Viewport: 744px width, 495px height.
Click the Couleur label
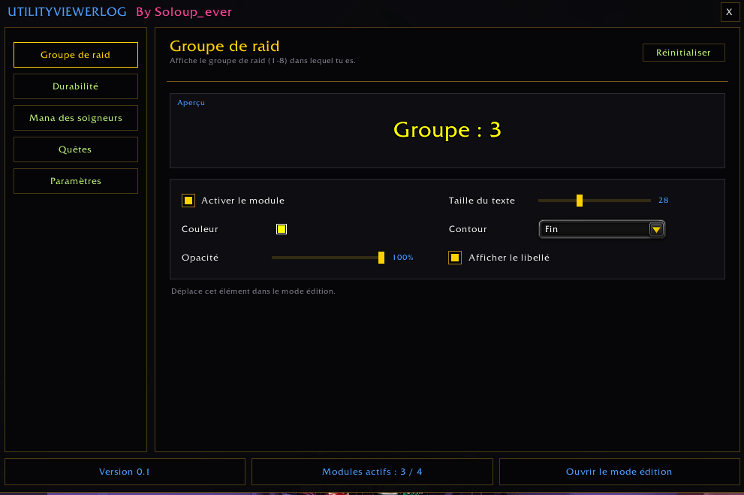200,229
